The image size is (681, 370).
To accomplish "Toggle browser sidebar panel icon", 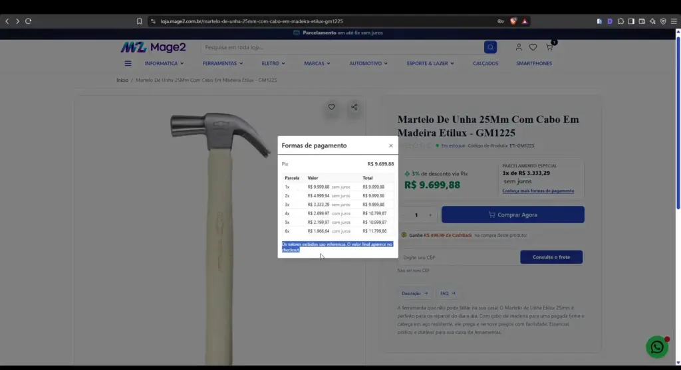I will tap(631, 21).
